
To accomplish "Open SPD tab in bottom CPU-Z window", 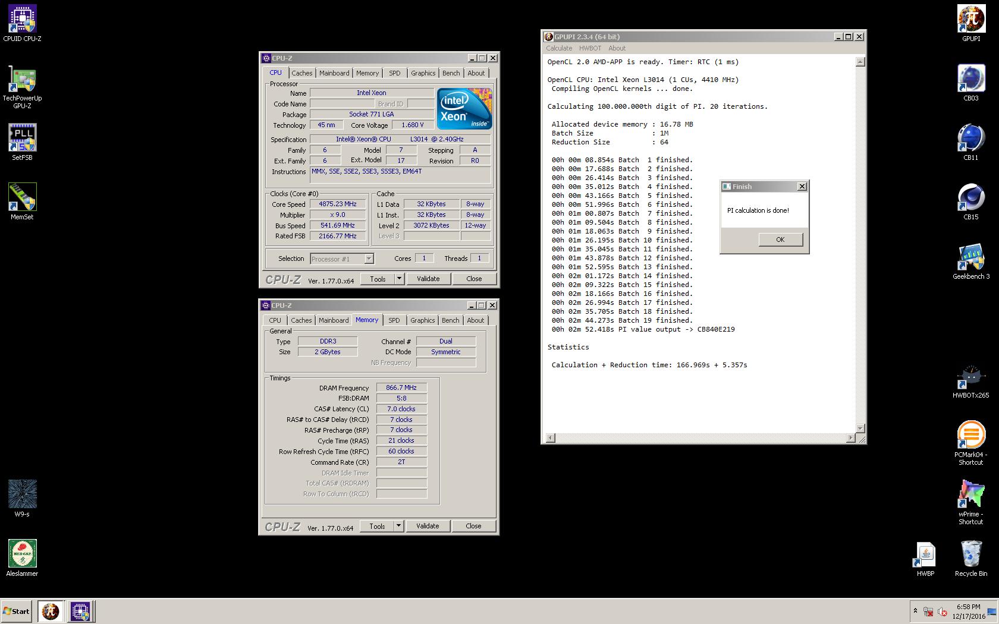I will tap(394, 320).
